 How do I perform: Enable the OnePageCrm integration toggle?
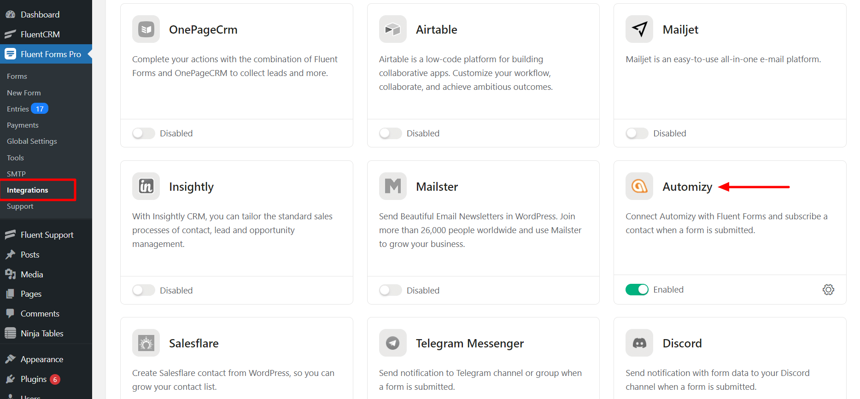click(x=144, y=134)
